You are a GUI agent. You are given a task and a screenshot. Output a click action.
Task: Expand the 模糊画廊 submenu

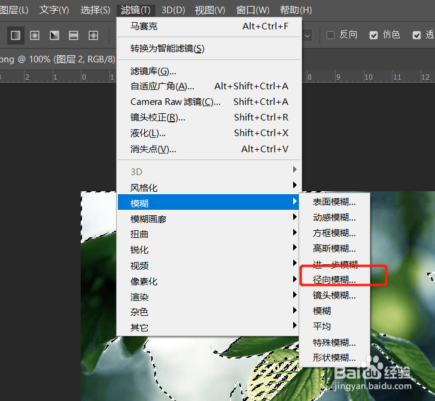click(209, 219)
